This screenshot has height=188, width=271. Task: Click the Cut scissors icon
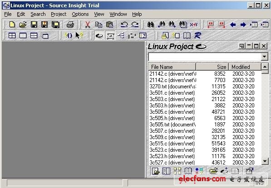pyautogui.click(x=88, y=24)
